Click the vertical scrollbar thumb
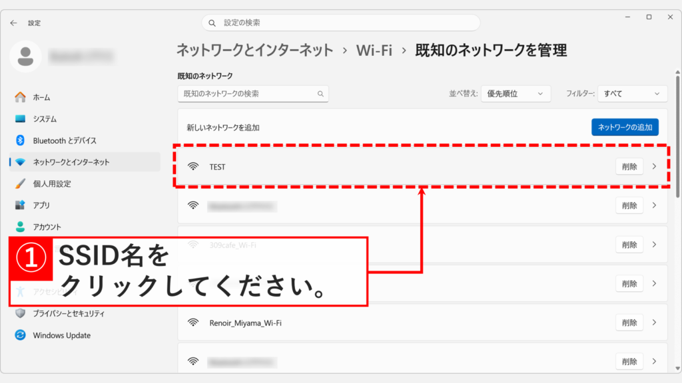The image size is (682, 383). tap(677, 136)
